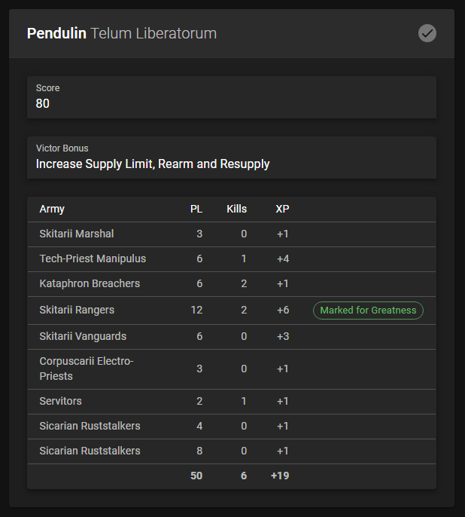Screen dimensions: 465x517
Task: Choose the Skitarii Rangers unit name
Action: [77, 310]
